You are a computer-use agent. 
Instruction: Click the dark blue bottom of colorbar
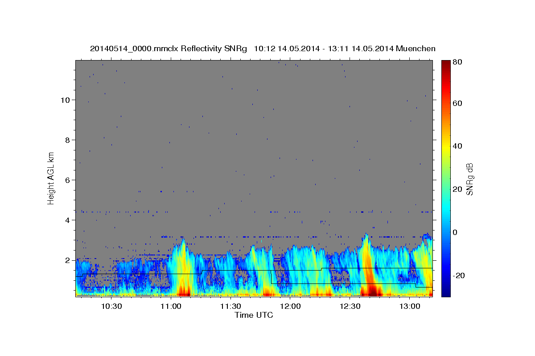(445, 291)
